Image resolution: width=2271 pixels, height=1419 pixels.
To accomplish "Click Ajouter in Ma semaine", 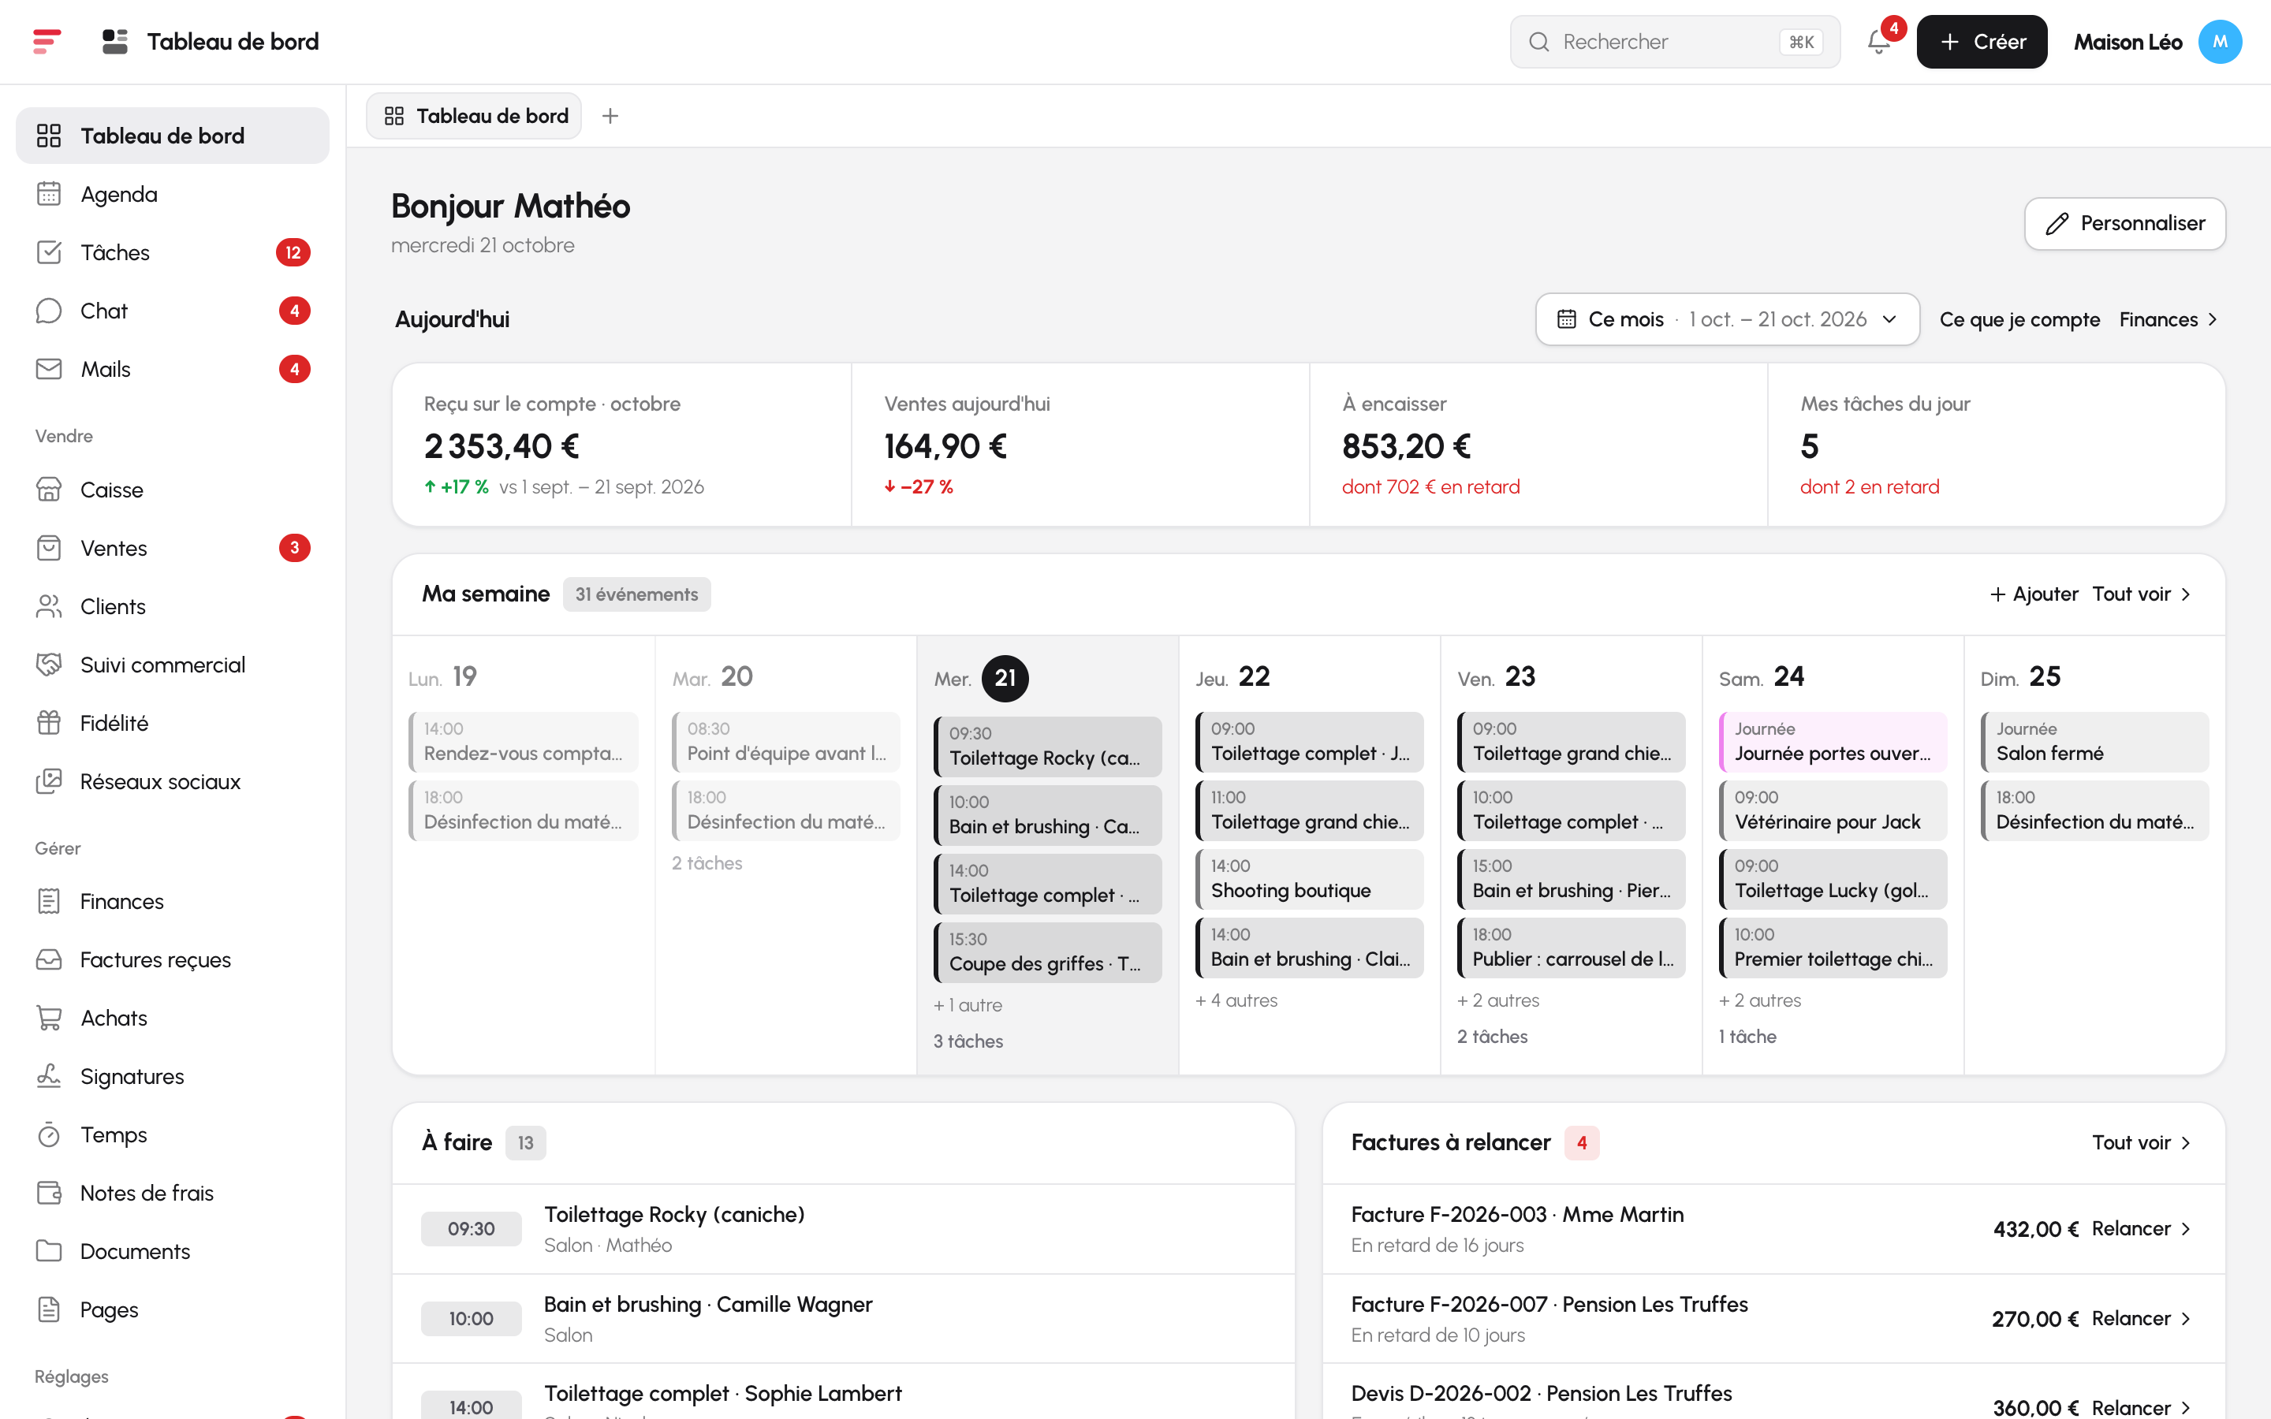I will point(2034,594).
